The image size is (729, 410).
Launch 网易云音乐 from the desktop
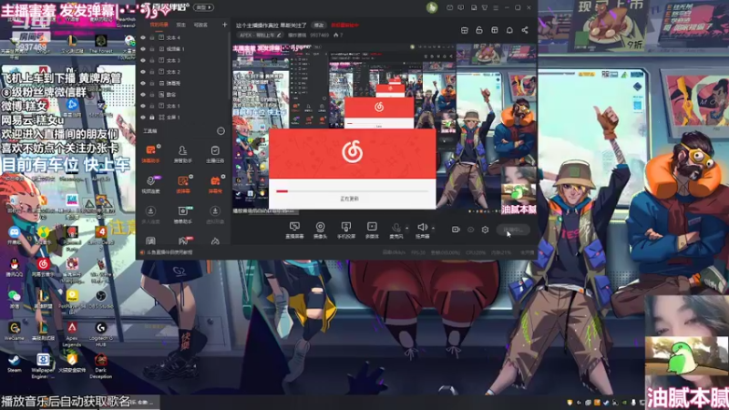click(43, 267)
